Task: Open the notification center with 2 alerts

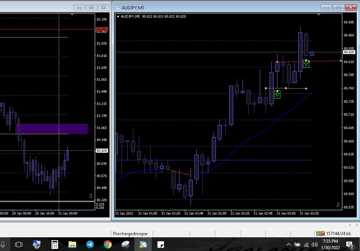Action: (x=349, y=245)
